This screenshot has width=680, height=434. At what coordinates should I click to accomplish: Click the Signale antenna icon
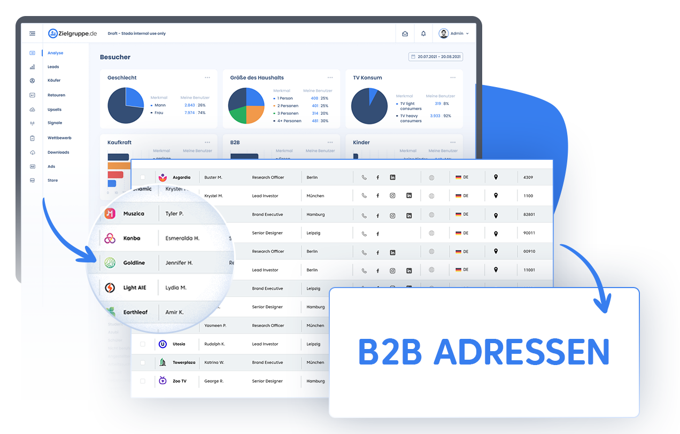[x=32, y=123]
